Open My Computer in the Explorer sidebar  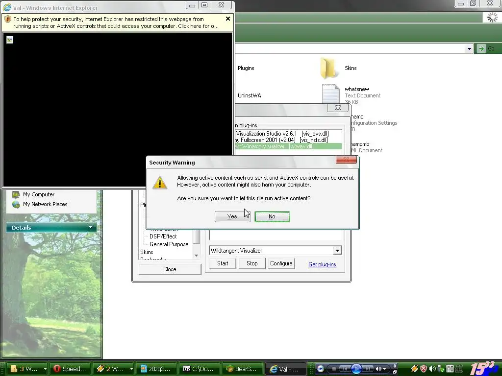point(39,194)
